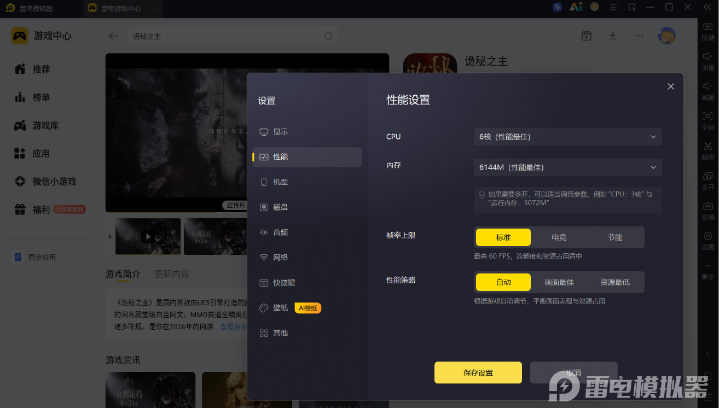Open 机型 settings category
This screenshot has width=719, height=408.
(307, 182)
